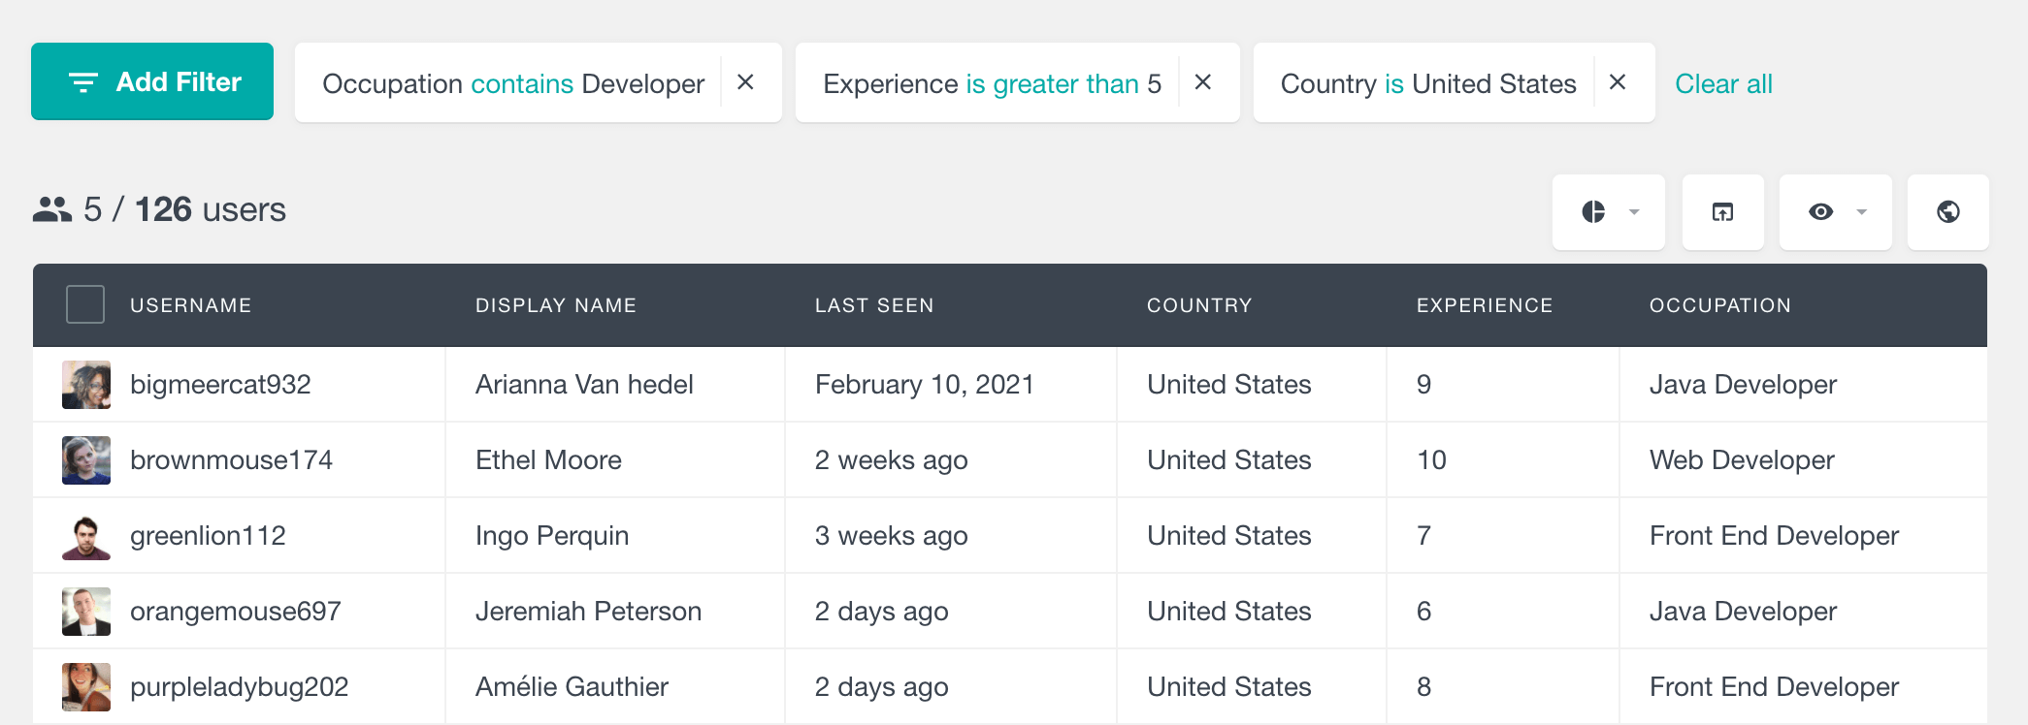2028x725 pixels.
Task: Toggle the select all users checkbox
Action: click(85, 304)
